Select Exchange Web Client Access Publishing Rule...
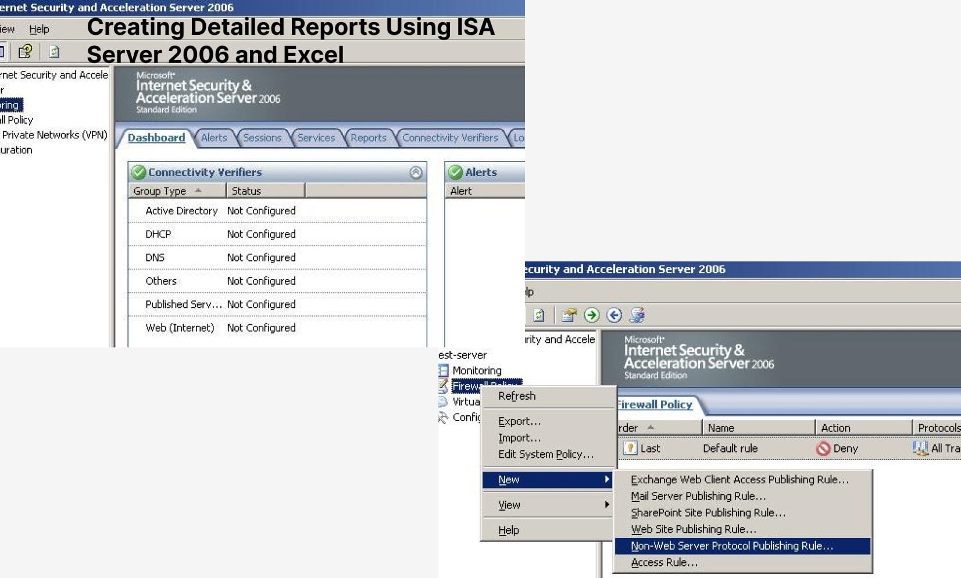This screenshot has height=578, width=961. (x=742, y=480)
